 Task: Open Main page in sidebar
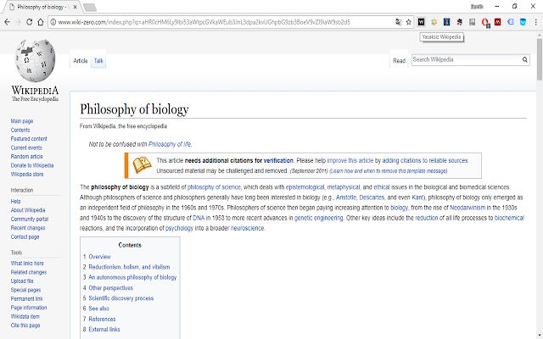[22, 121]
